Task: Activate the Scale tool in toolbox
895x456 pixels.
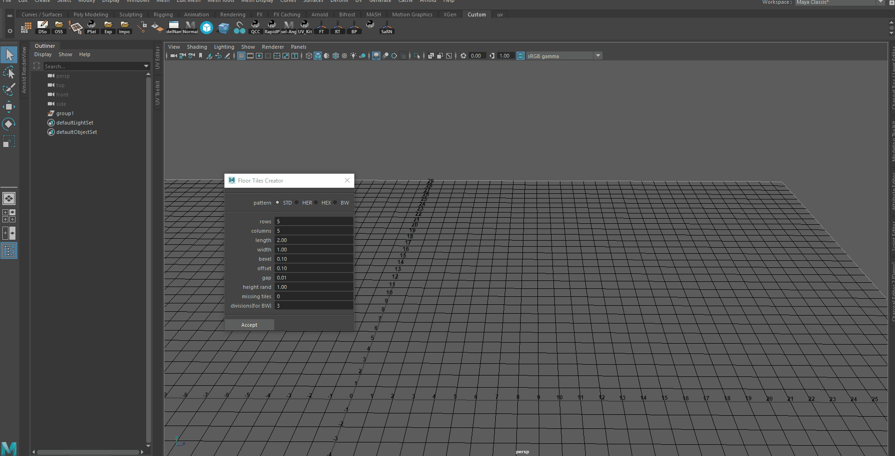Action: click(9, 141)
